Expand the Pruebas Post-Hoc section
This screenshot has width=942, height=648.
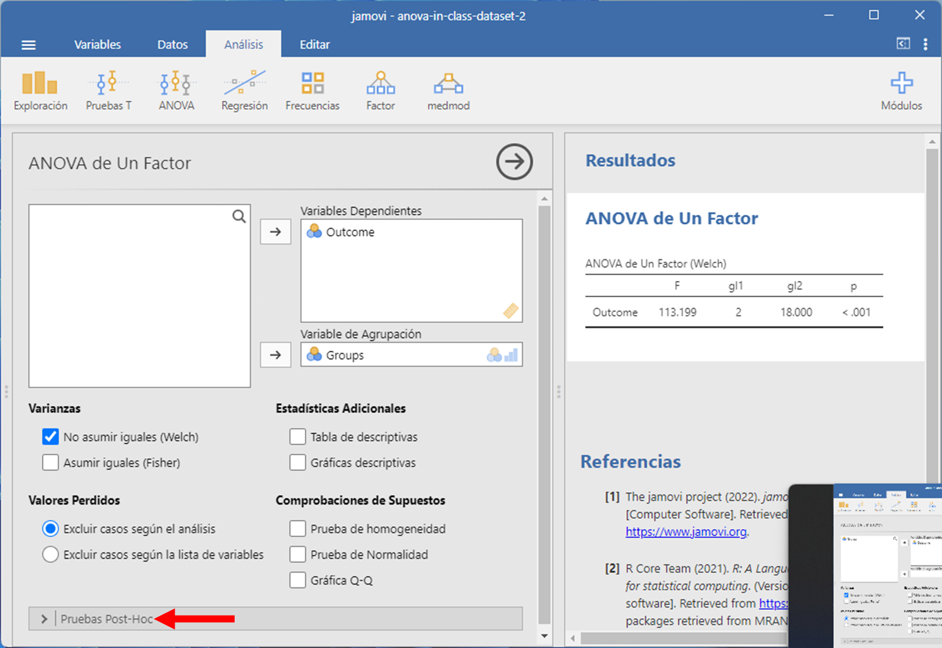pos(45,619)
